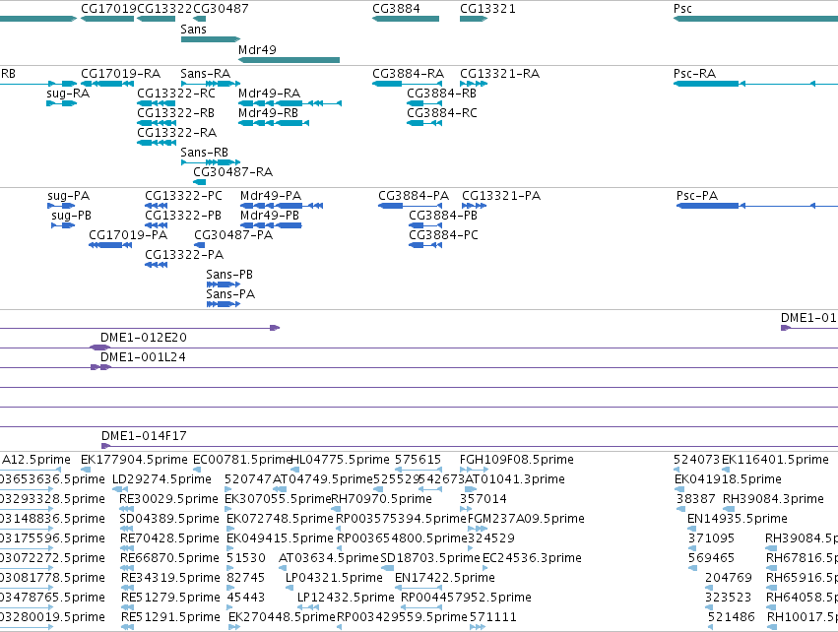Click protein CG3884-PA

414,196
